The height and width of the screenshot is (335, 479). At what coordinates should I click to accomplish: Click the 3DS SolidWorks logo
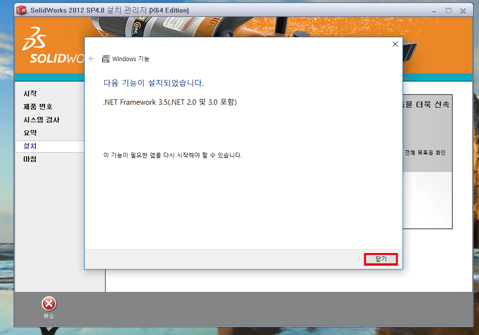pyautogui.click(x=52, y=45)
